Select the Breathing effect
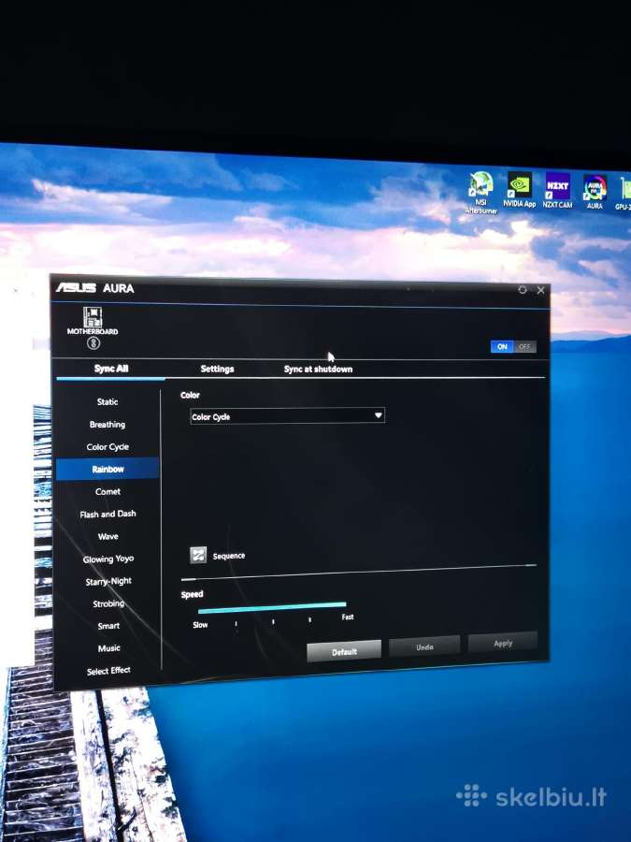This screenshot has height=842, width=631. 108,424
